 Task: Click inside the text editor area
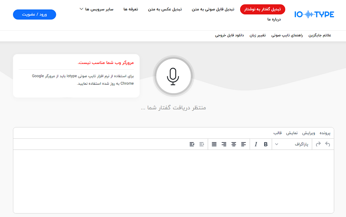(x=173, y=181)
